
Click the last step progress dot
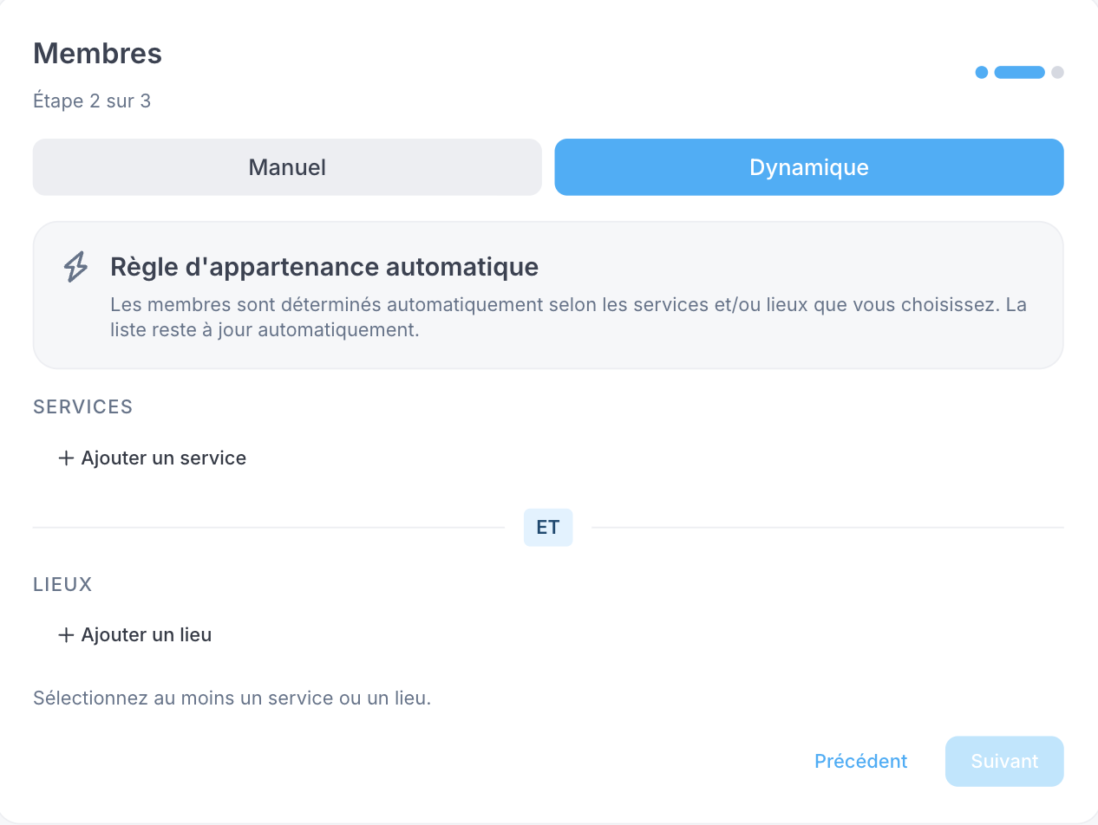coord(1057,73)
